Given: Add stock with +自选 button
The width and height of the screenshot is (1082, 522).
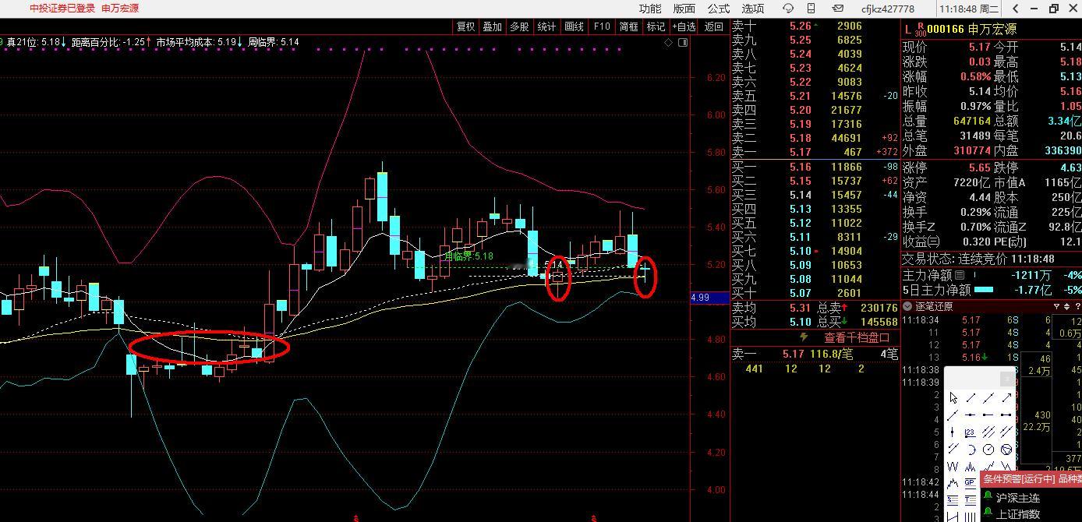Looking at the screenshot, I should pos(684,26).
